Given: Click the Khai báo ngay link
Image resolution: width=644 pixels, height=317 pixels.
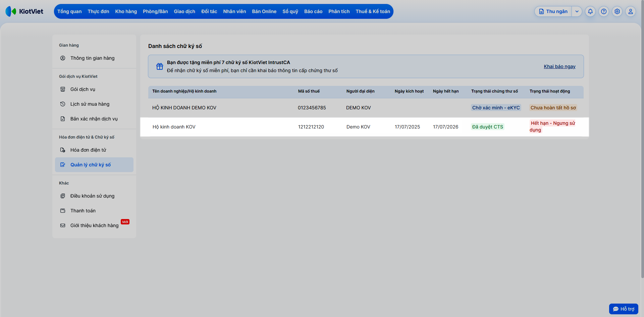Looking at the screenshot, I should pos(560,66).
